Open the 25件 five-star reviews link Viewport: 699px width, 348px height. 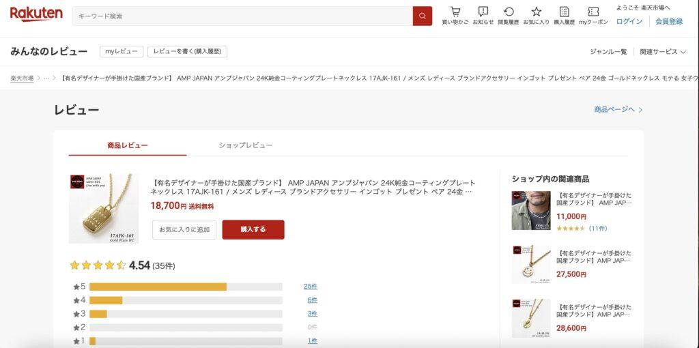point(311,287)
